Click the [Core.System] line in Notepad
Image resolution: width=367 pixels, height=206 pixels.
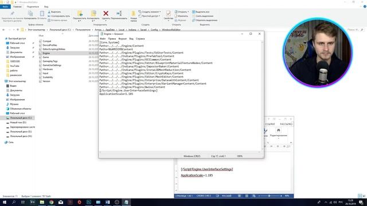click(110, 42)
